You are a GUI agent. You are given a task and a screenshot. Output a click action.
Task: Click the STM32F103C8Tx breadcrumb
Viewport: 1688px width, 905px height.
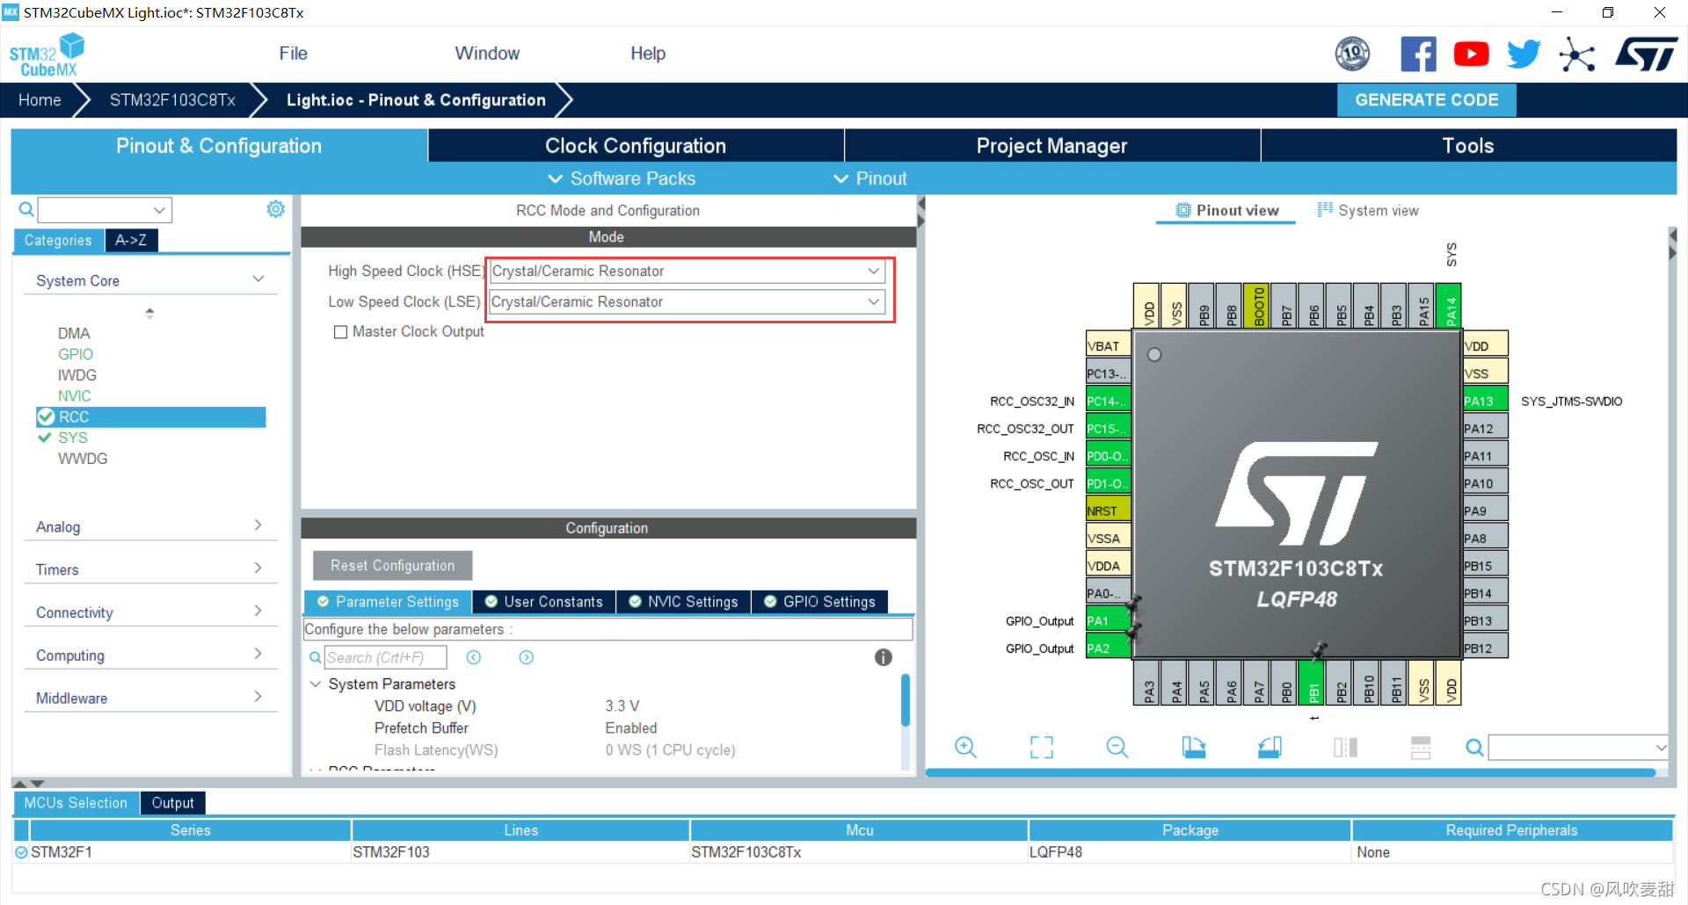click(172, 100)
